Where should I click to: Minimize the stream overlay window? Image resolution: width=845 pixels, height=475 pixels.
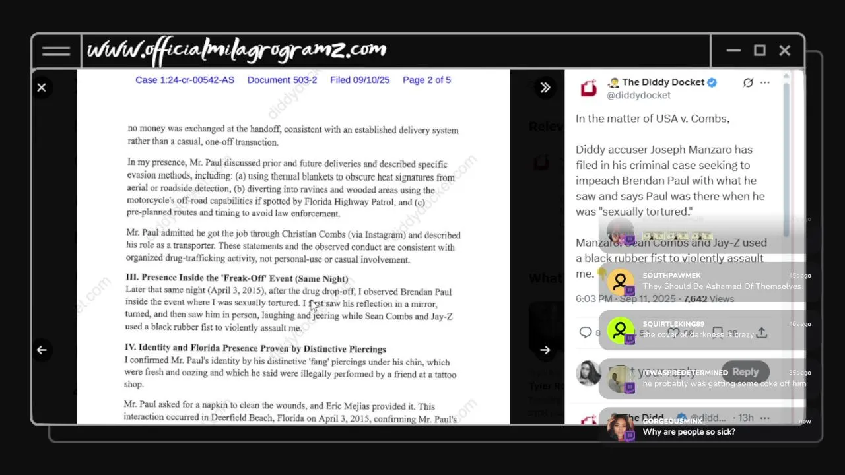pos(733,51)
